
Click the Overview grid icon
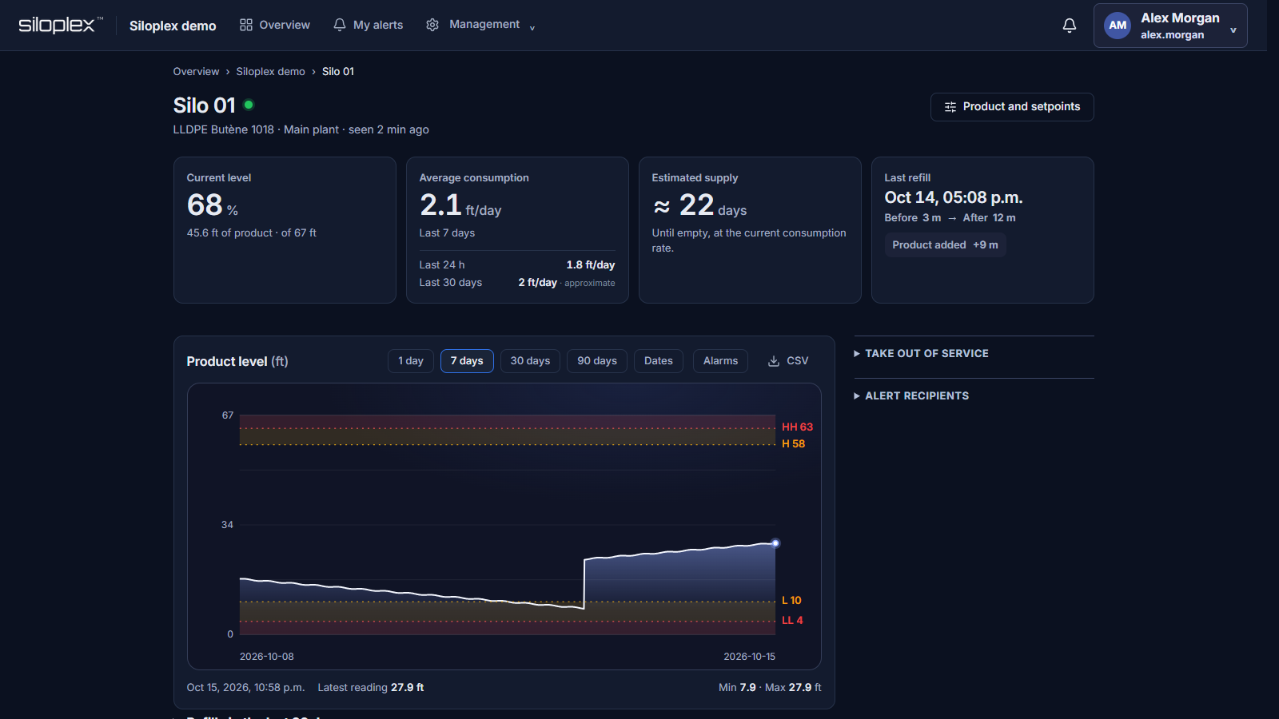(246, 25)
